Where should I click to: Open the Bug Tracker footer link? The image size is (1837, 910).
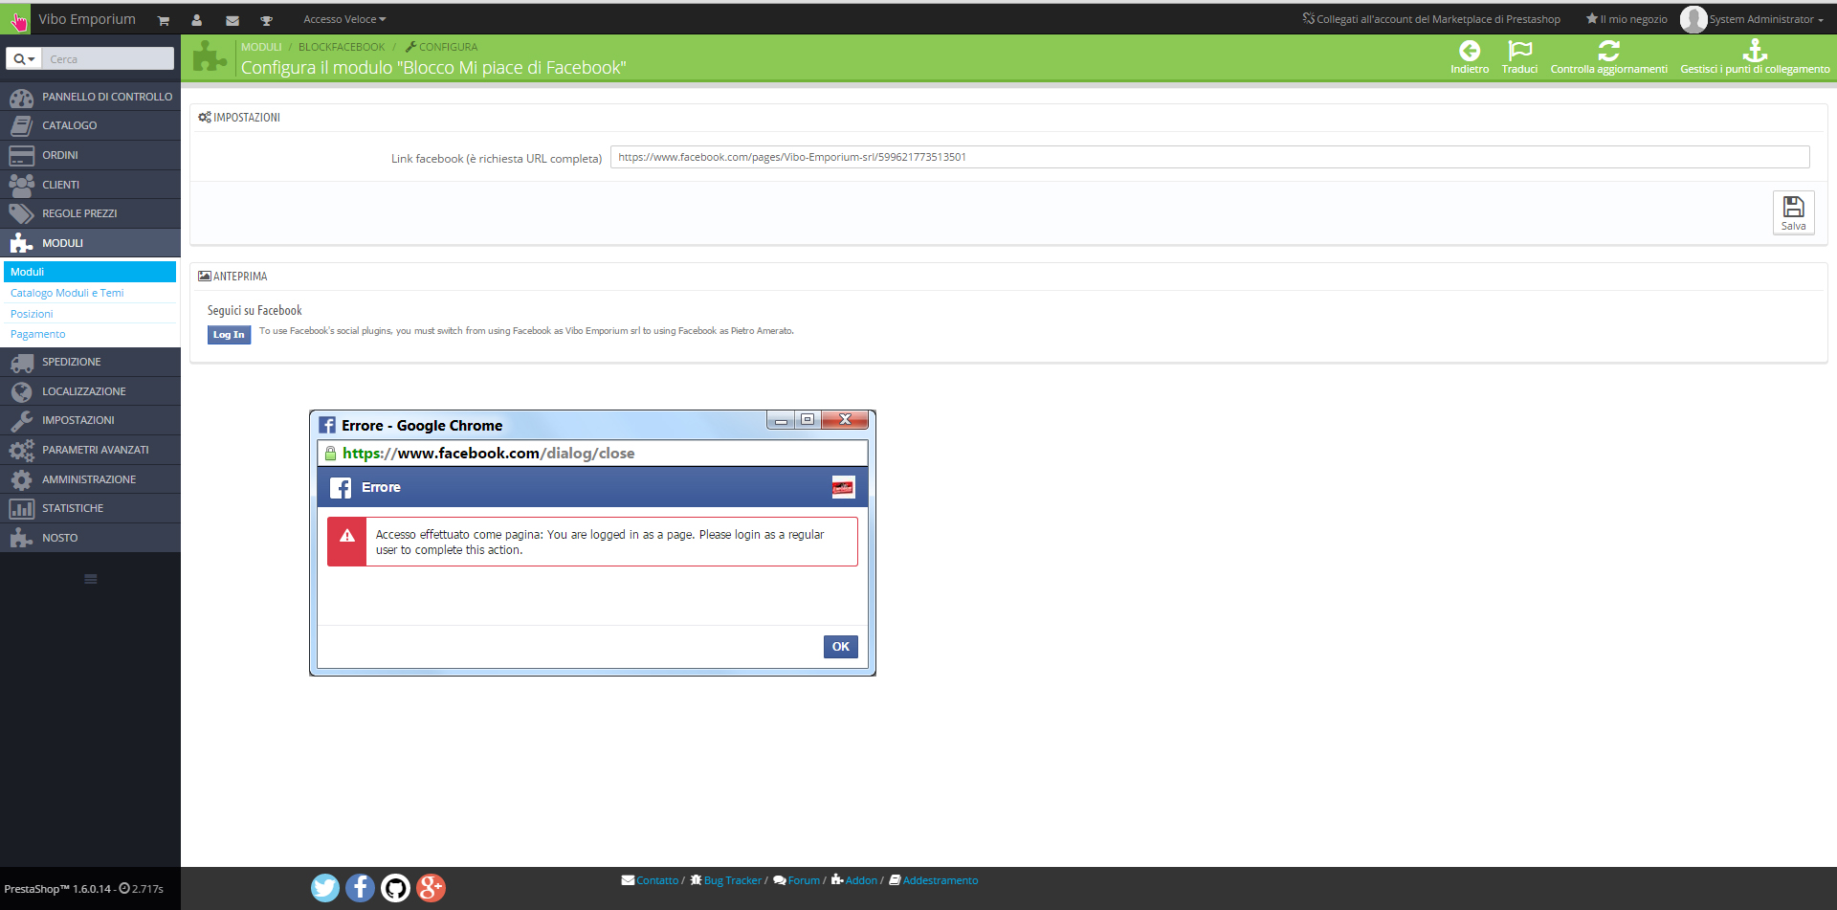733,880
